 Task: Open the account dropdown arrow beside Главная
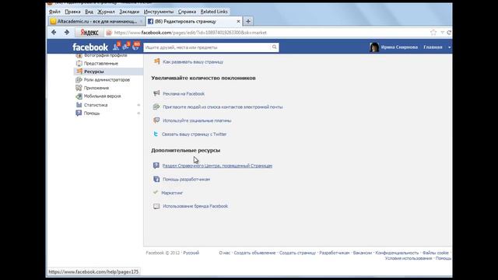[x=449, y=47]
